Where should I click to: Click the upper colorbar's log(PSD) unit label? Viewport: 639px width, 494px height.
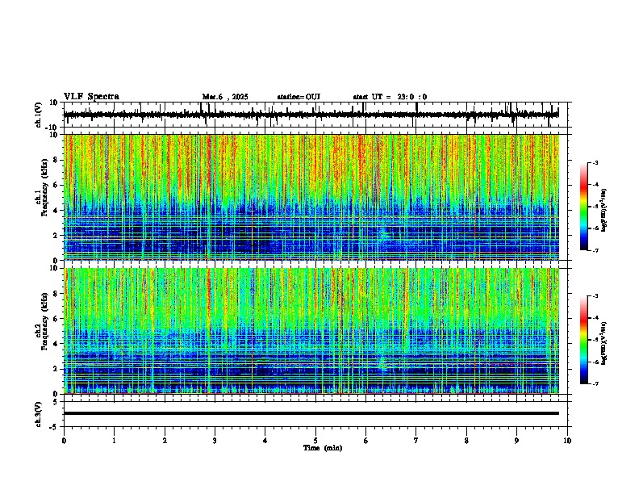point(604,210)
